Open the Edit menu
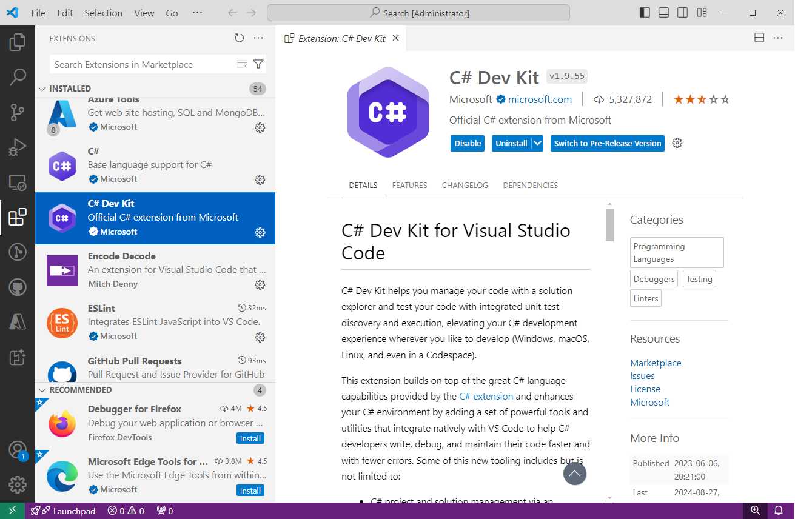 tap(65, 13)
